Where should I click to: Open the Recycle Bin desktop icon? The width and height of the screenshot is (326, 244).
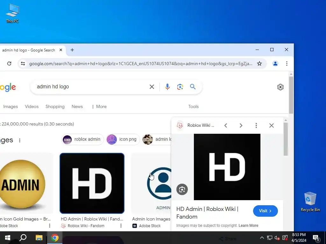pos(310,202)
